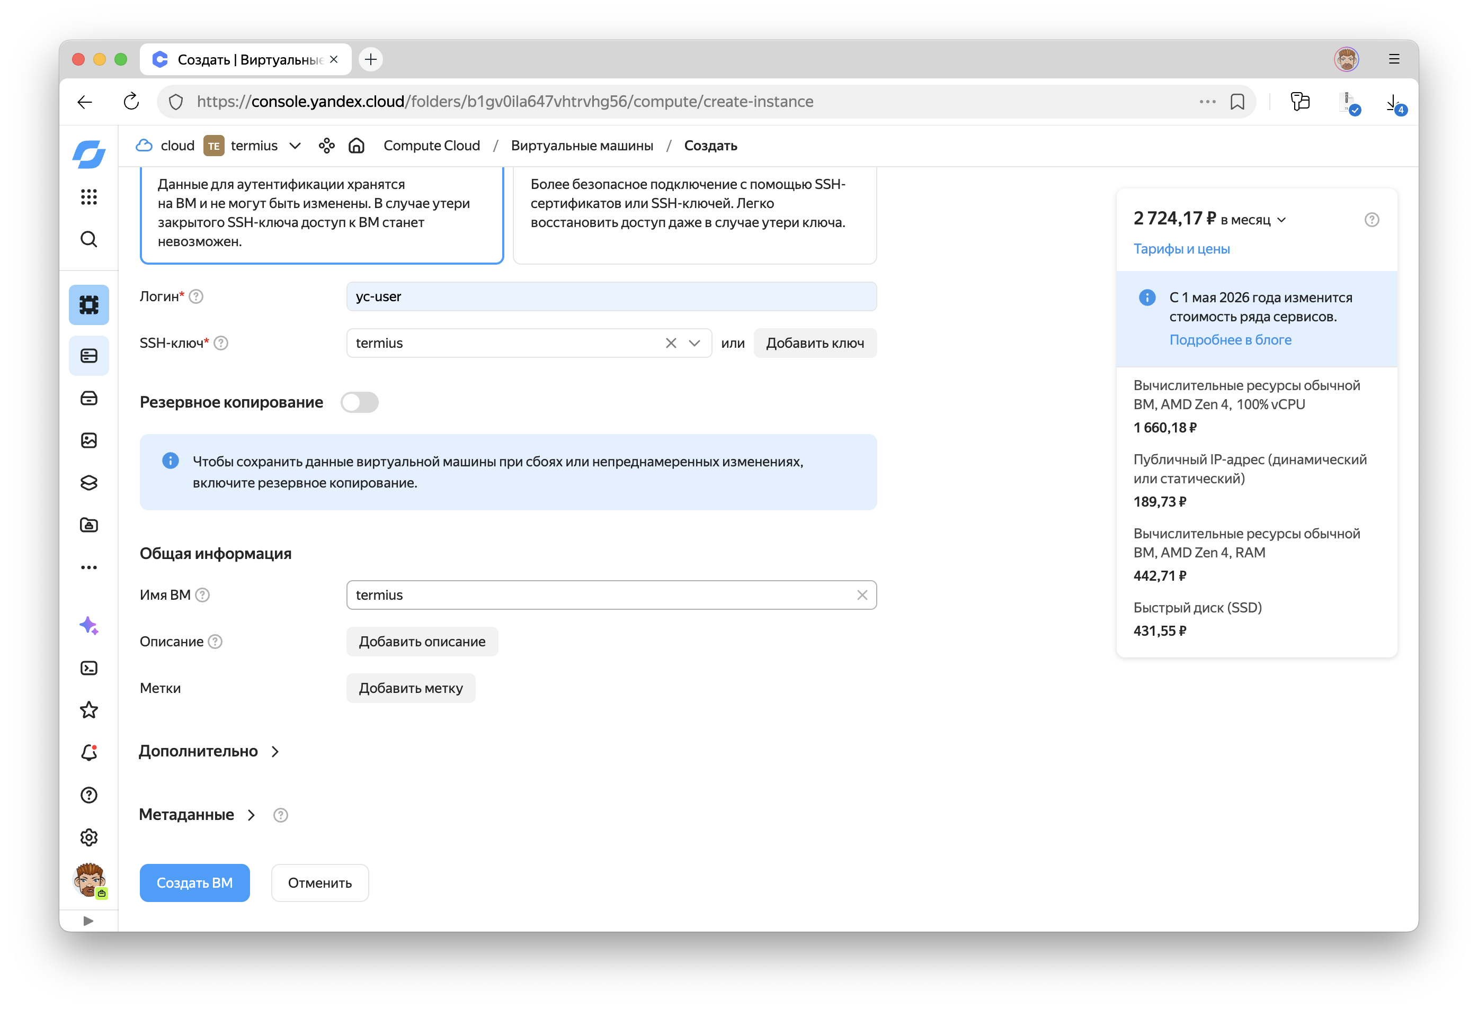
Task: Open the Cloud Shell terminal icon
Action: (88, 668)
